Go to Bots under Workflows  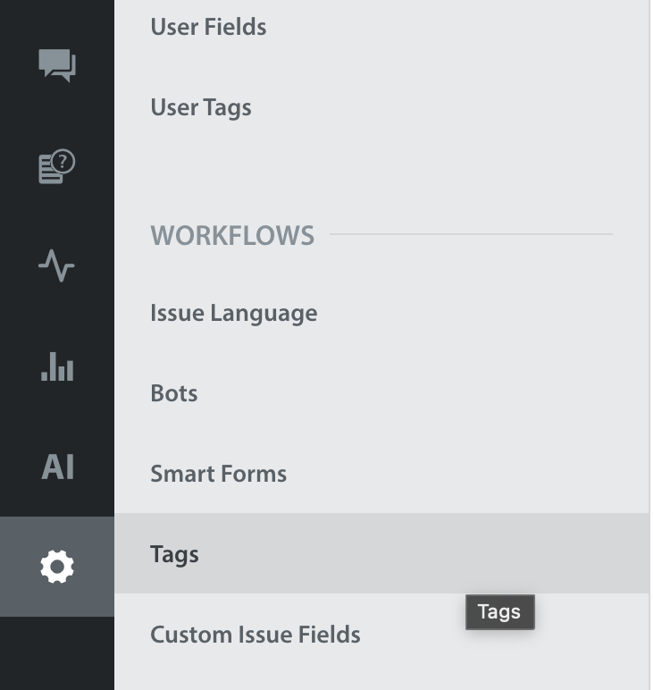click(x=174, y=393)
